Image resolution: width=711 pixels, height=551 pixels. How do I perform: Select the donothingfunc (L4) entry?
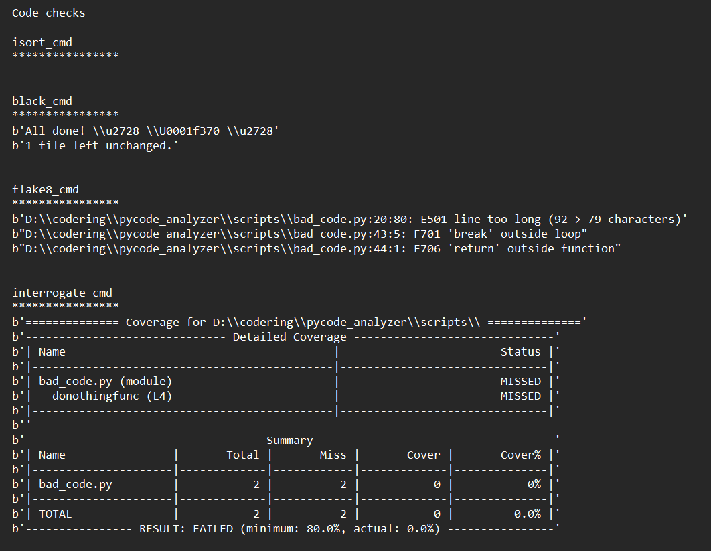[100, 396]
